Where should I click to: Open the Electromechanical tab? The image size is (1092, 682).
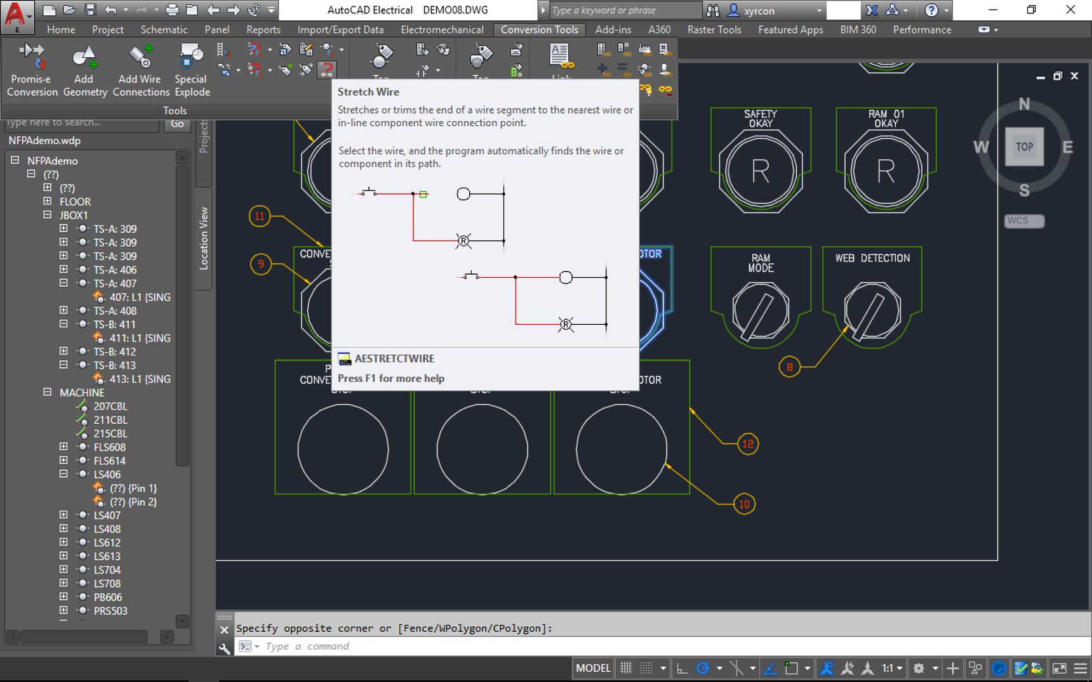click(442, 30)
